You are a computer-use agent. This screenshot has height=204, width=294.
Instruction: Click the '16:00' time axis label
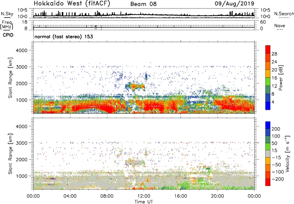[x=180, y=196]
